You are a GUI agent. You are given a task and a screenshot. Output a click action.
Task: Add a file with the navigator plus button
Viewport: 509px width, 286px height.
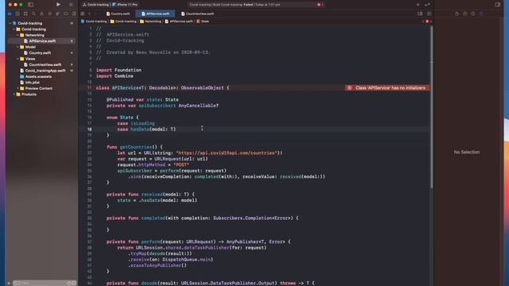[x=9, y=283]
